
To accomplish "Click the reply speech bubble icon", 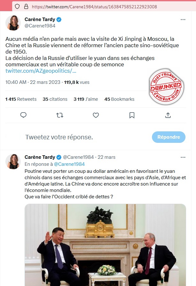I will (23, 115).
